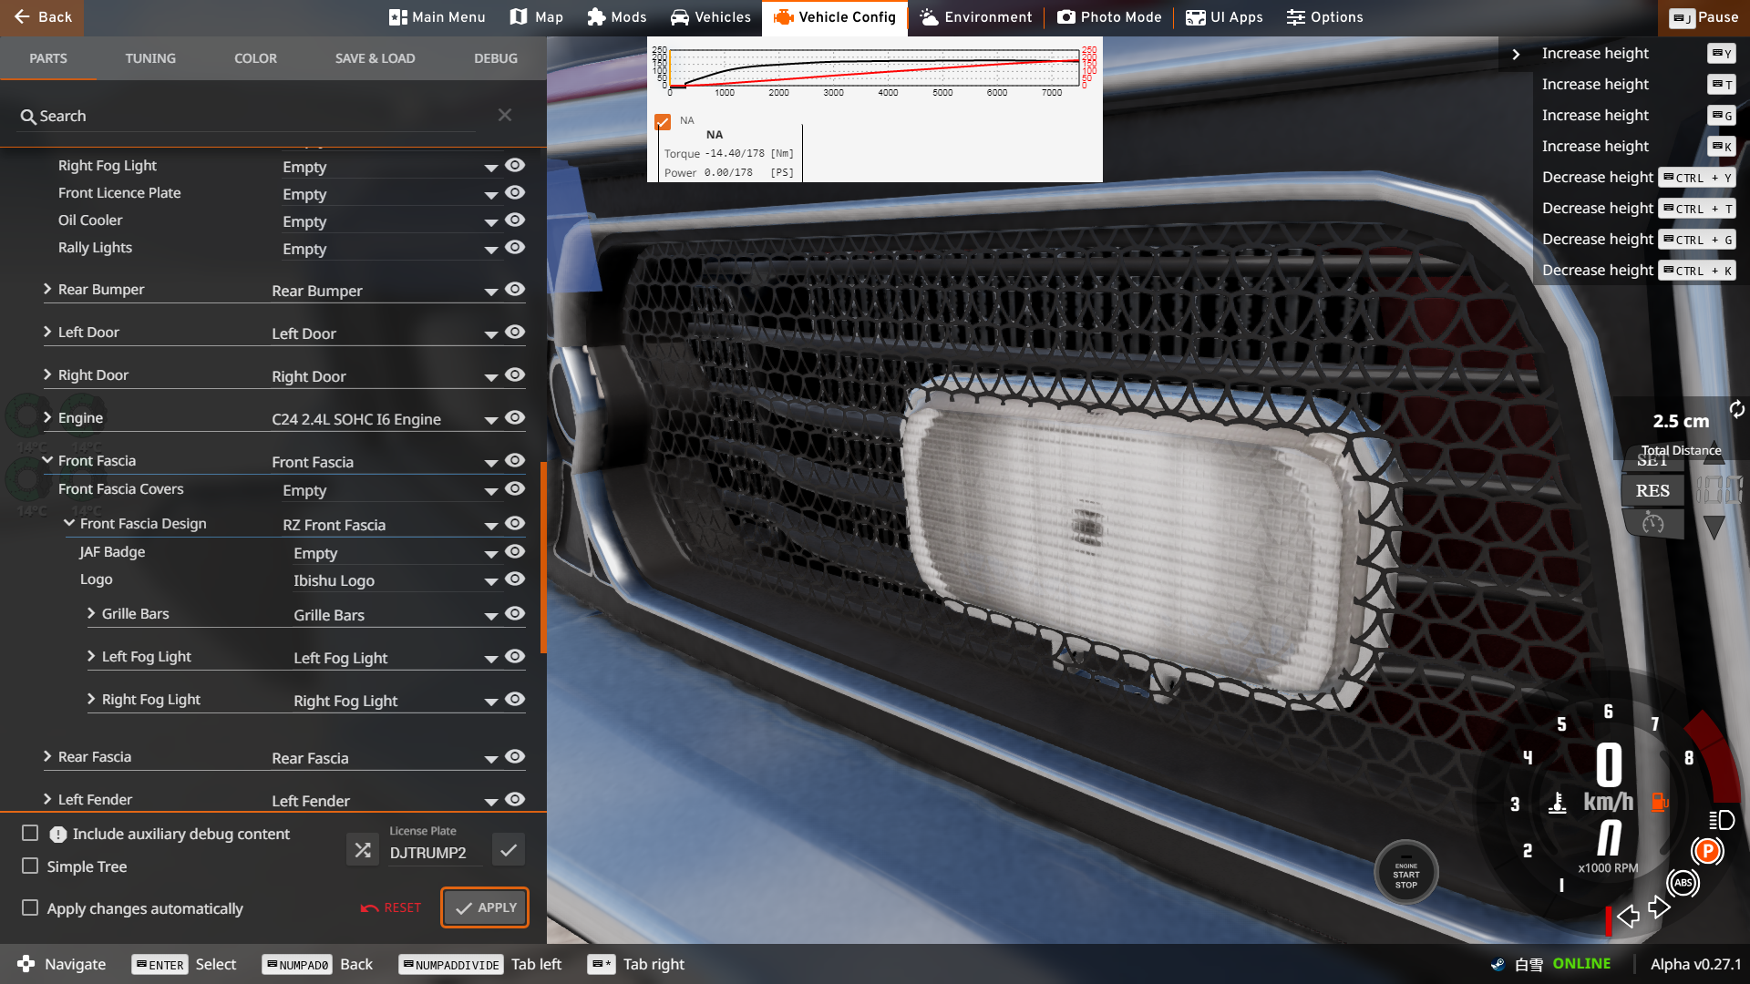
Task: Expand the Rear Bumper tree node
Action: click(47, 289)
